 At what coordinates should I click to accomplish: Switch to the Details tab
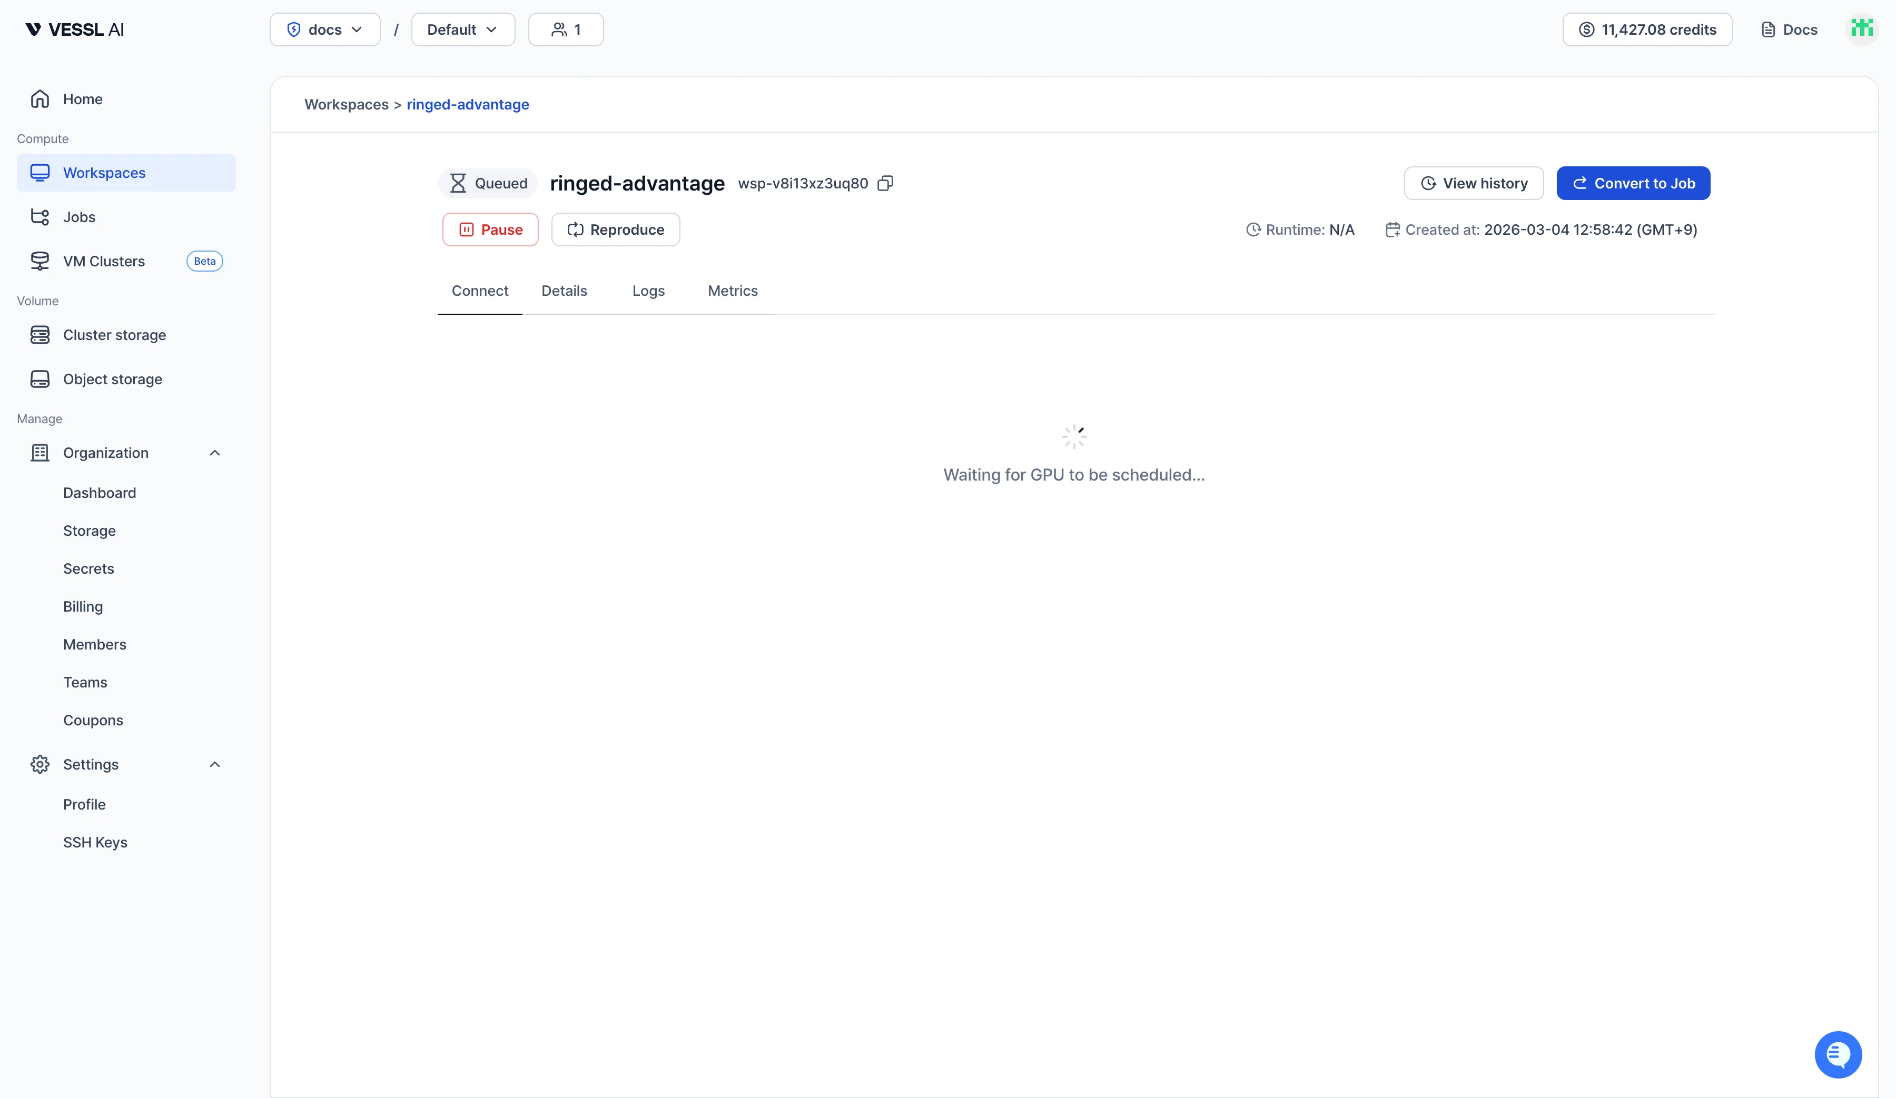(x=564, y=291)
